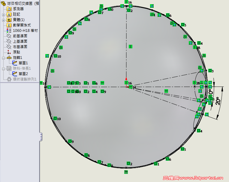The image size is (229, 182).
Task: Select the 上基準面 plane icon
Action: tap(9, 41)
